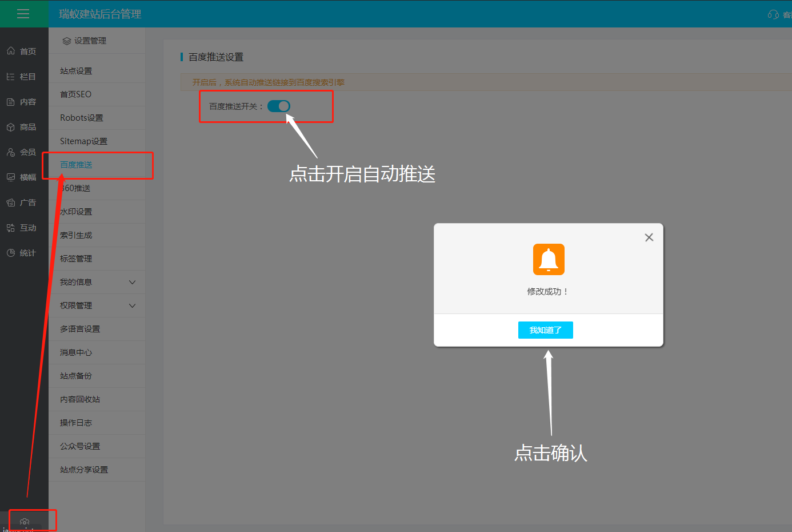
Task: Click 首页 label in main sidebar
Action: pyautogui.click(x=28, y=51)
